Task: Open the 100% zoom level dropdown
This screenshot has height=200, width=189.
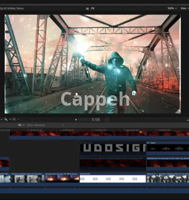Action: 172,8
